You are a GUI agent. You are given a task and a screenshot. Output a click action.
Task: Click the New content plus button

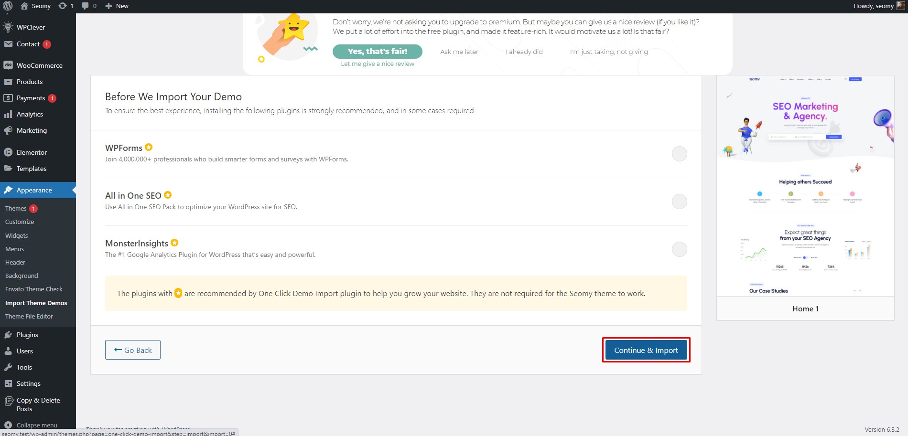pos(117,6)
